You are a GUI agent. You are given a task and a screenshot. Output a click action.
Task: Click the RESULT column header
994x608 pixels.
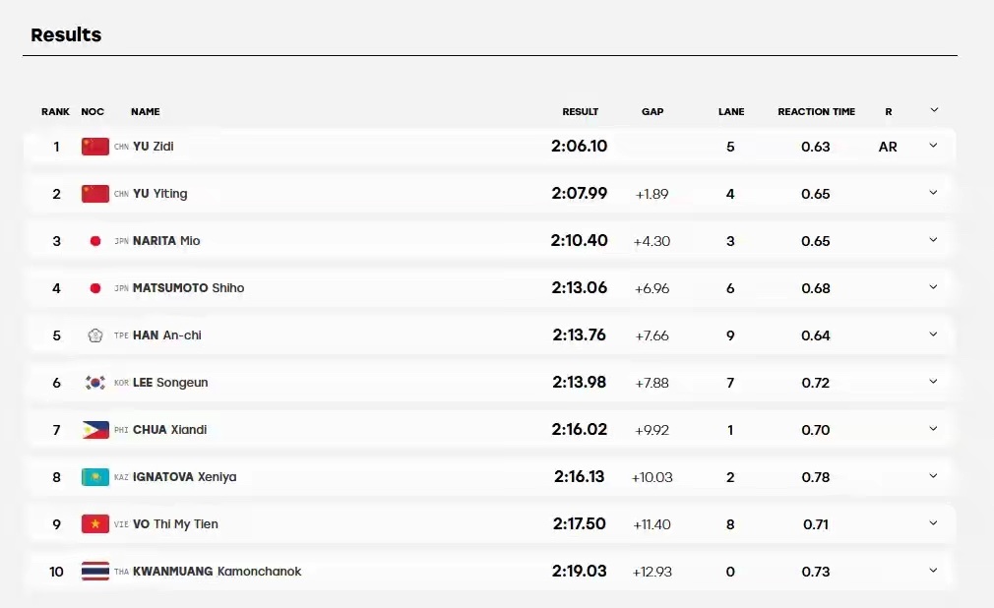point(580,111)
